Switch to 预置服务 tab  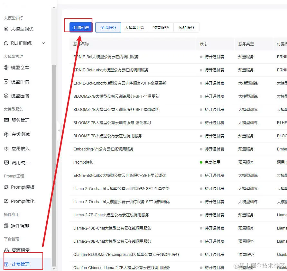161,27
